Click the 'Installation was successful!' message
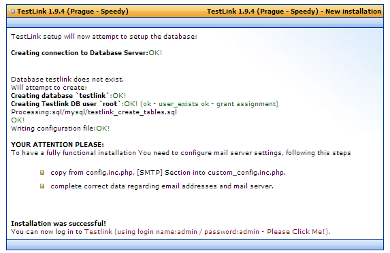Screen dimensions: 390x253 (59, 224)
